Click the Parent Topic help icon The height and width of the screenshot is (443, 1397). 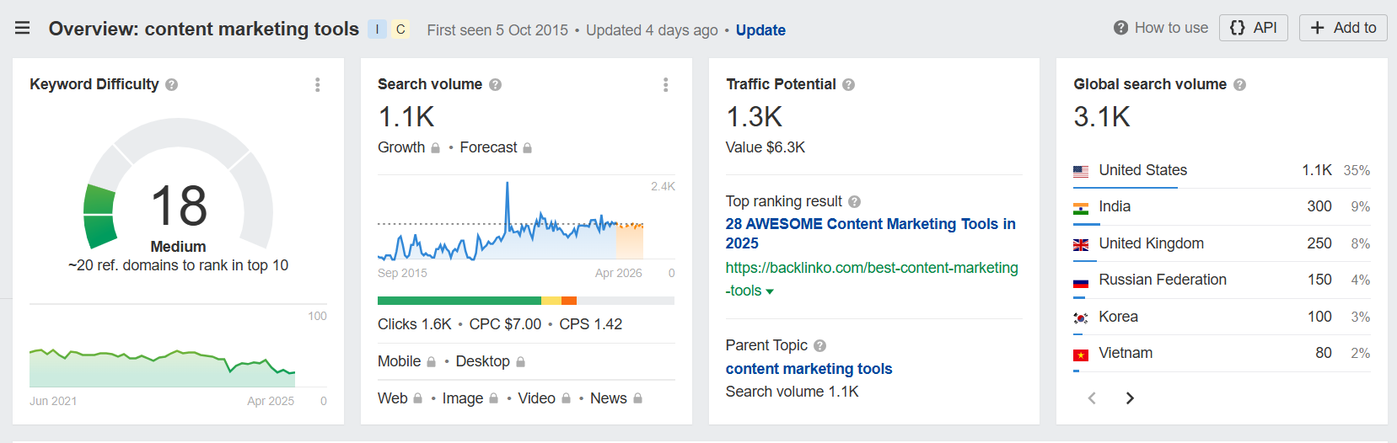(820, 346)
